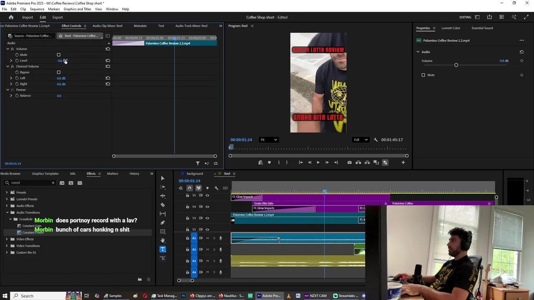The height and width of the screenshot is (300, 534).
Task: Open the File menu
Action: click(4, 9)
